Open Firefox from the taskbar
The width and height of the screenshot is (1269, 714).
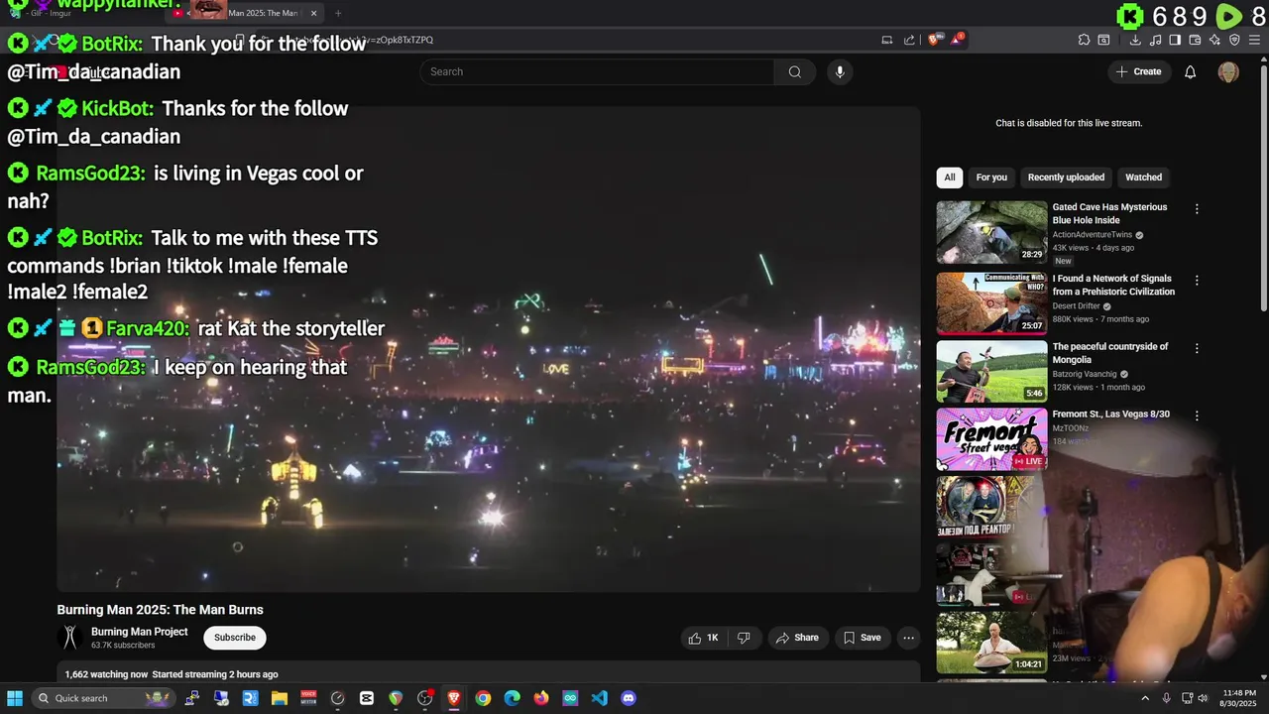(540, 698)
